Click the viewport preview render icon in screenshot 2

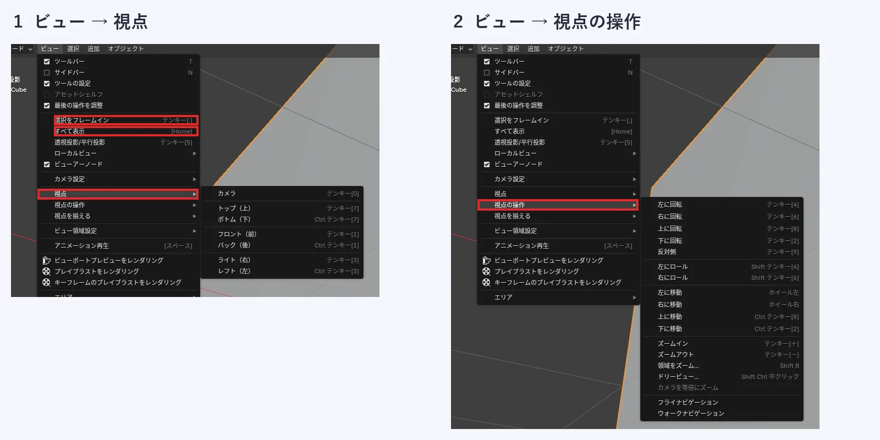[x=487, y=260]
